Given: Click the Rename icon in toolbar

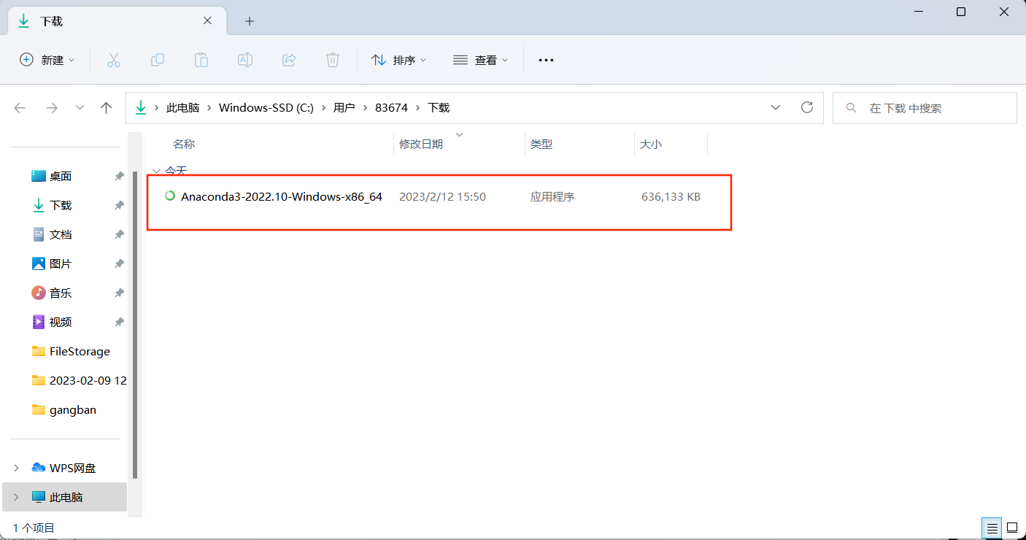Looking at the screenshot, I should [x=244, y=60].
